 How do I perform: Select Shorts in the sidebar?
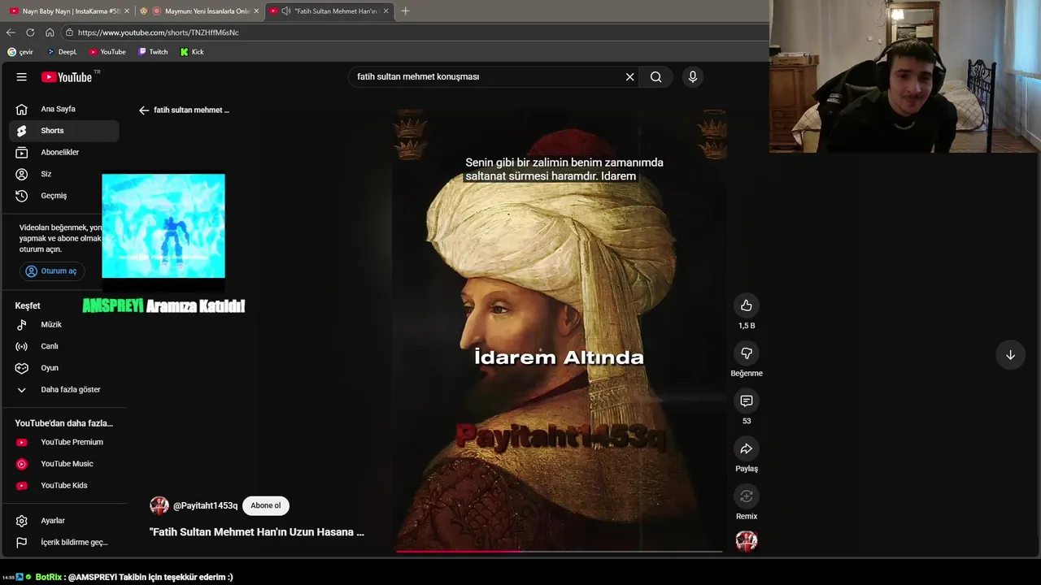(64, 131)
